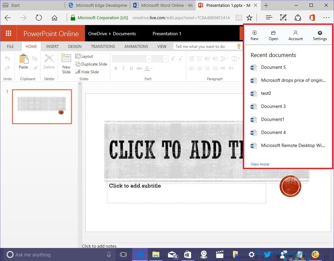This screenshot has width=334, height=261.
Task: Toggle italic formatting
Action: 123,68
